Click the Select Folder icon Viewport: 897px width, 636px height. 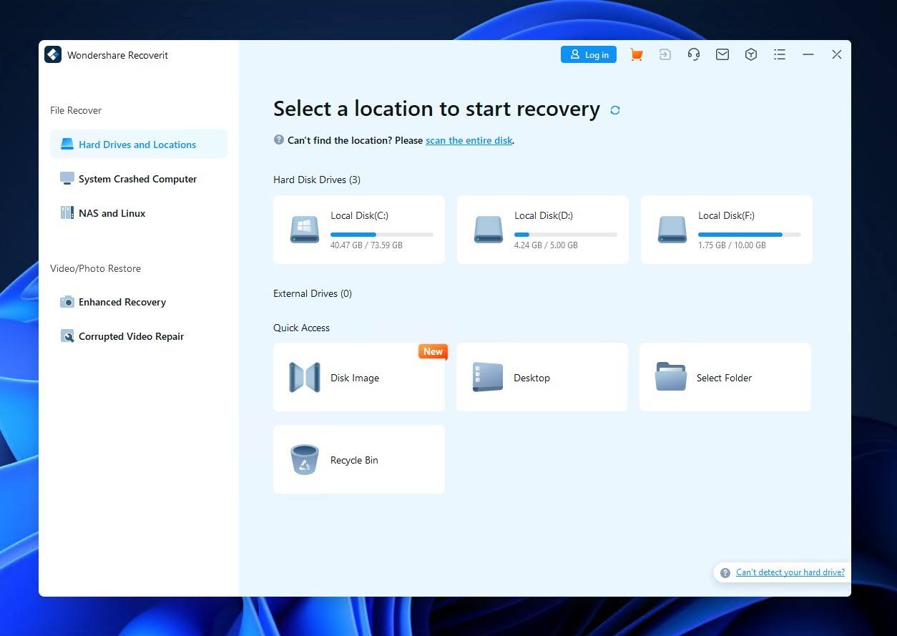click(x=671, y=377)
